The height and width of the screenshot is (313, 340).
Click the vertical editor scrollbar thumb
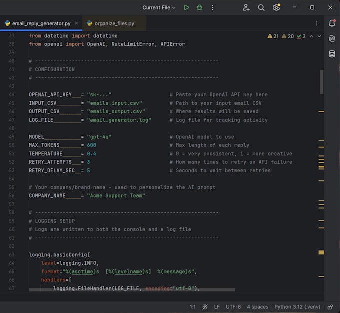[322, 82]
